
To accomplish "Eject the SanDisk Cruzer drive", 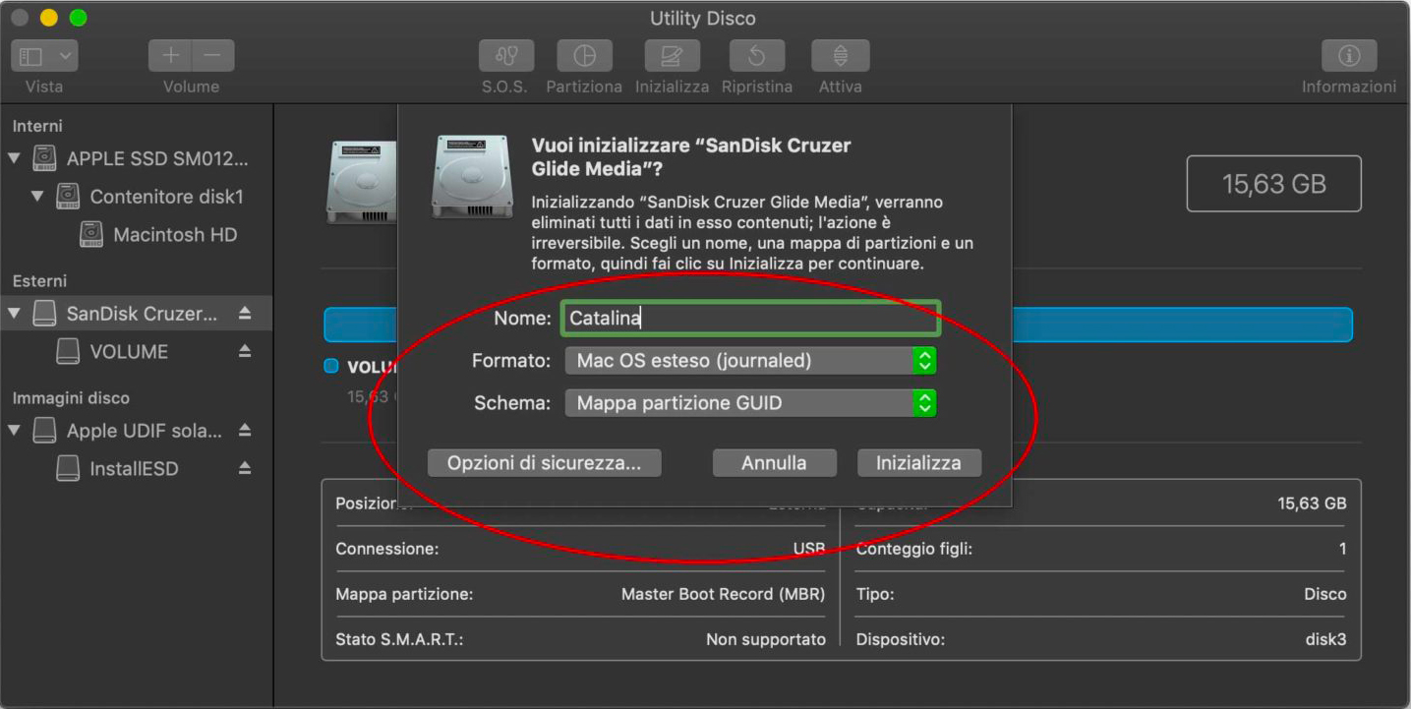I will click(x=245, y=314).
